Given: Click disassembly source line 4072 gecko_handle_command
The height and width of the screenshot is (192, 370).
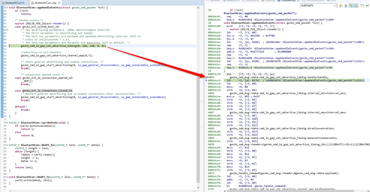Looking at the screenshot, I should [284, 173].
